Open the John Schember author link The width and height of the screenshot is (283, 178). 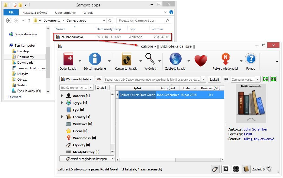click(255, 129)
